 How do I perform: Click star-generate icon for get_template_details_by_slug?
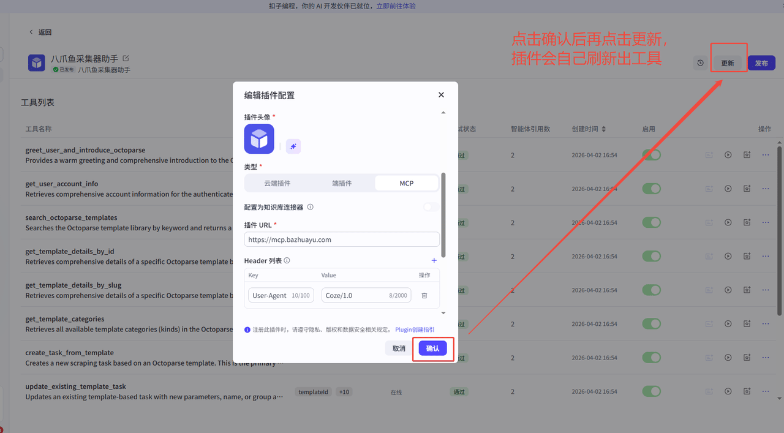(747, 290)
